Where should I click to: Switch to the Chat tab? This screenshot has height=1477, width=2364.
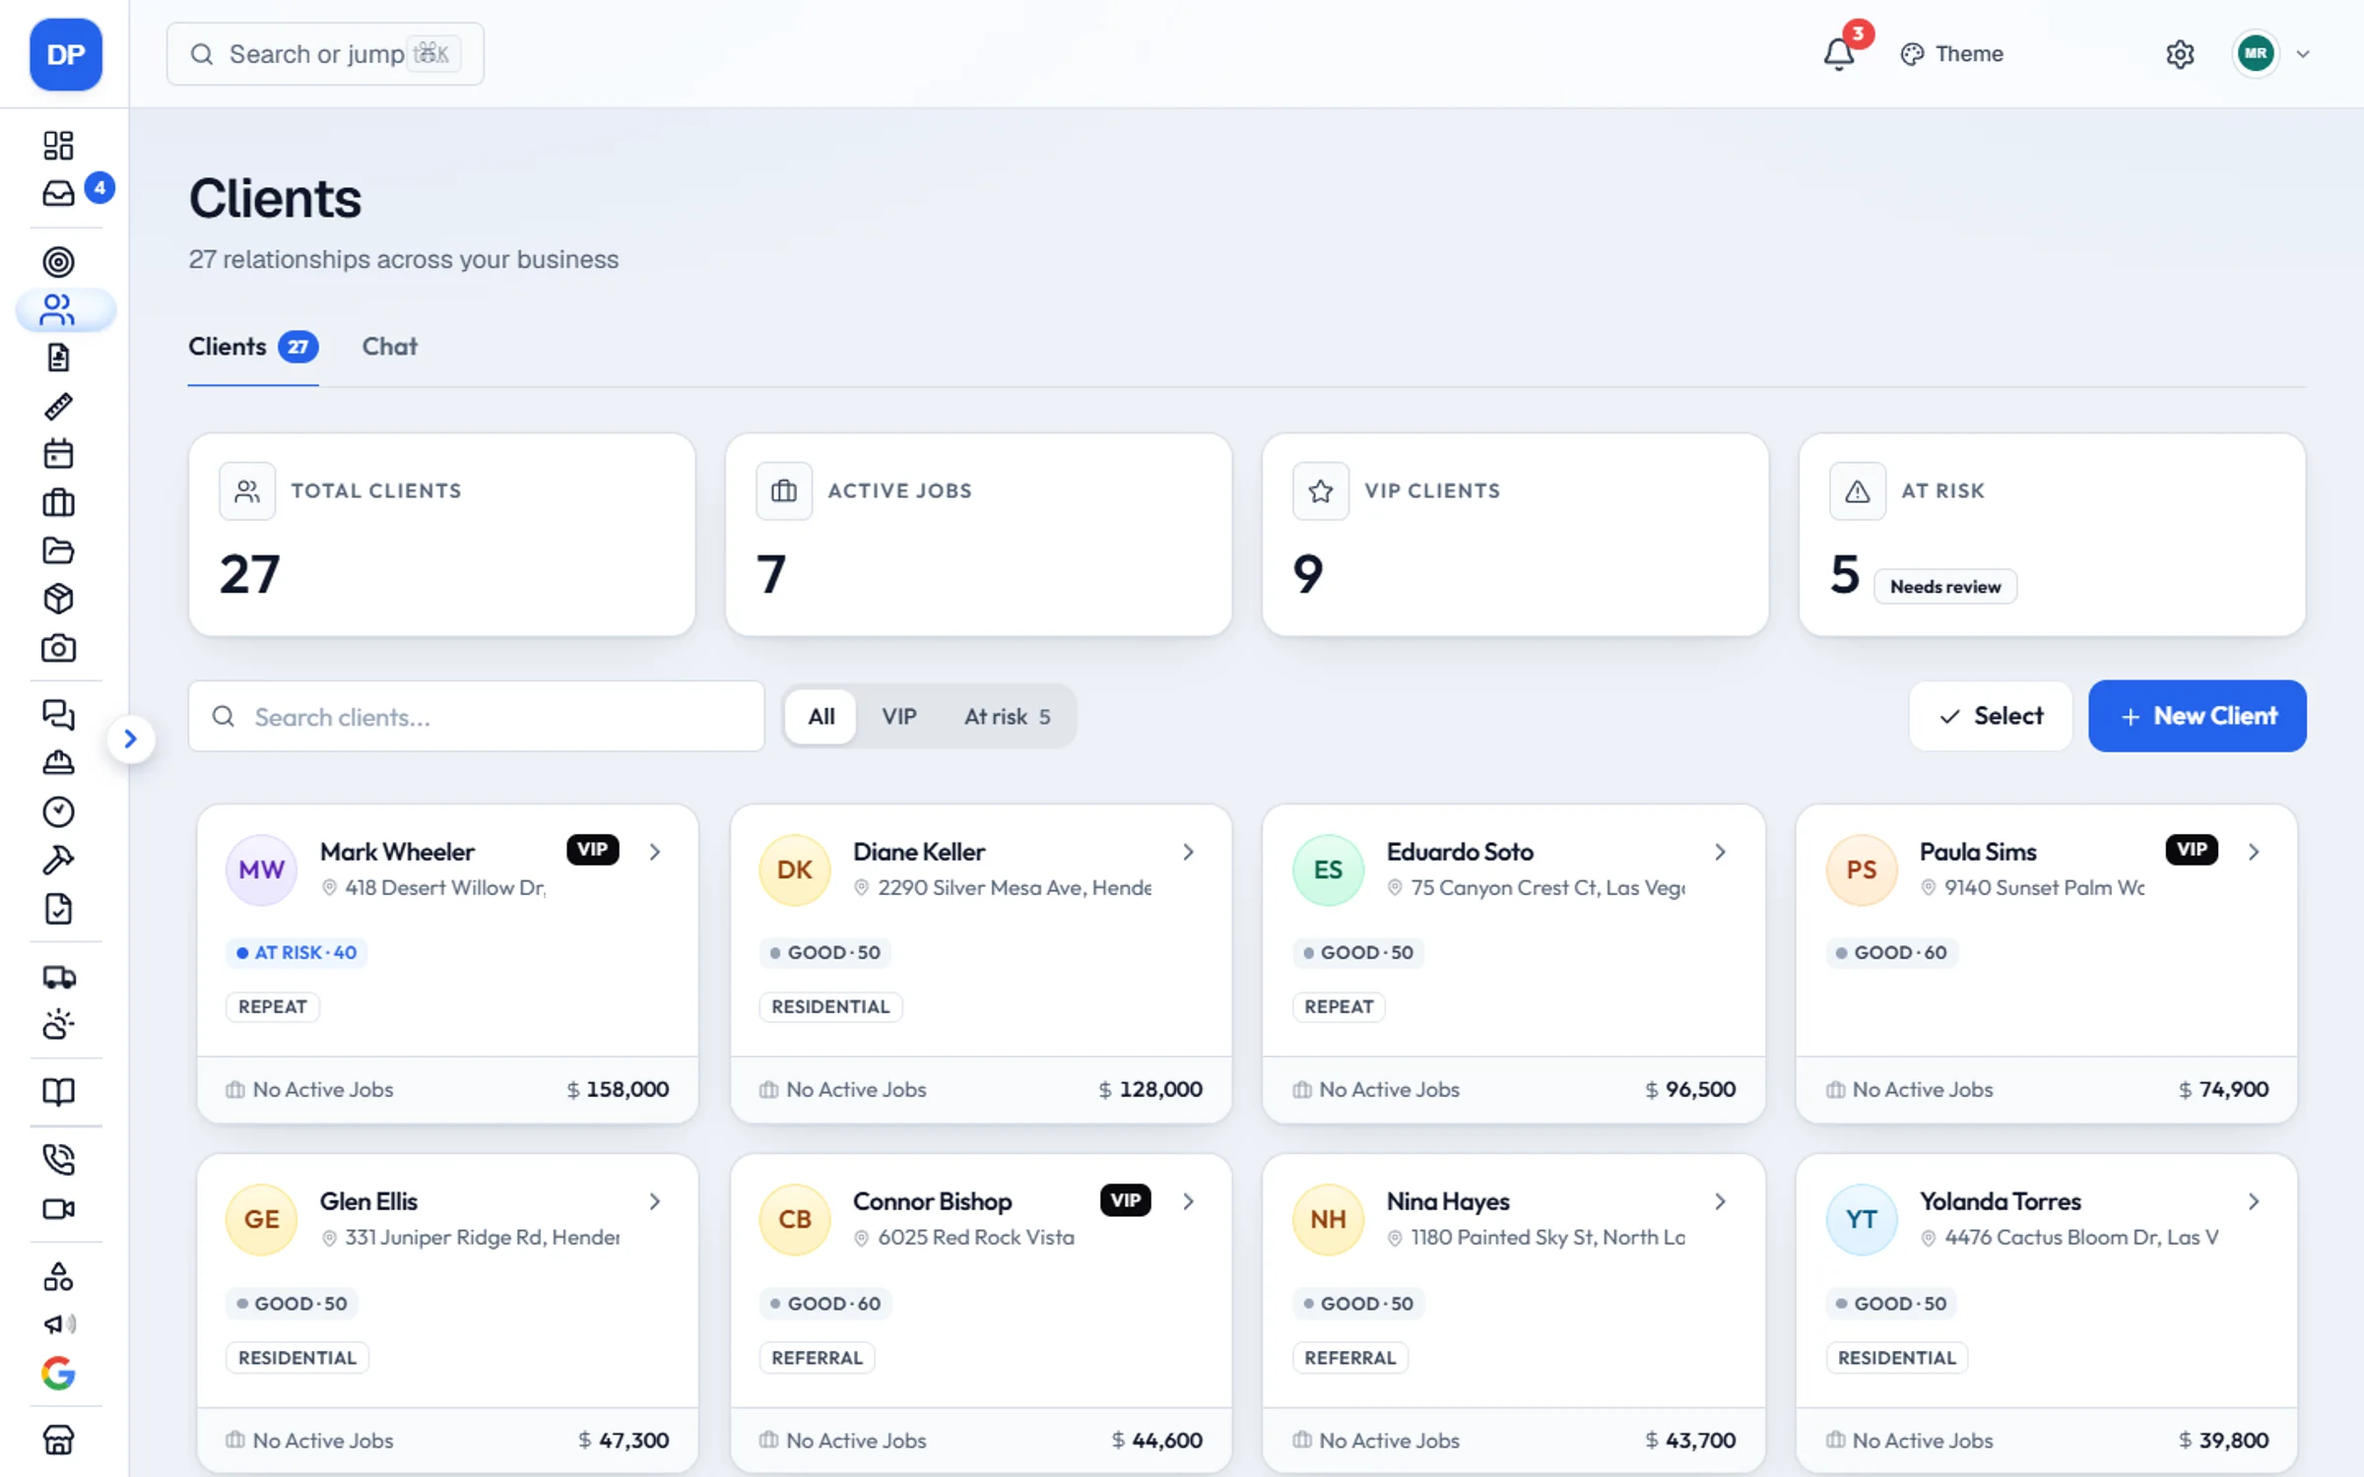click(389, 347)
